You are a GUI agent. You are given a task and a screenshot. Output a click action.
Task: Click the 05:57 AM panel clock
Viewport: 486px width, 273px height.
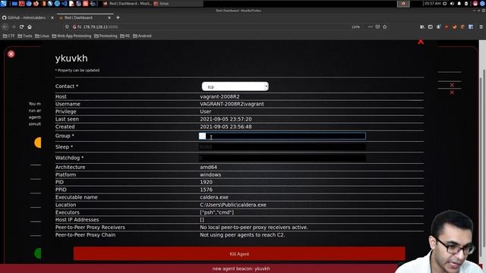(x=432, y=3)
